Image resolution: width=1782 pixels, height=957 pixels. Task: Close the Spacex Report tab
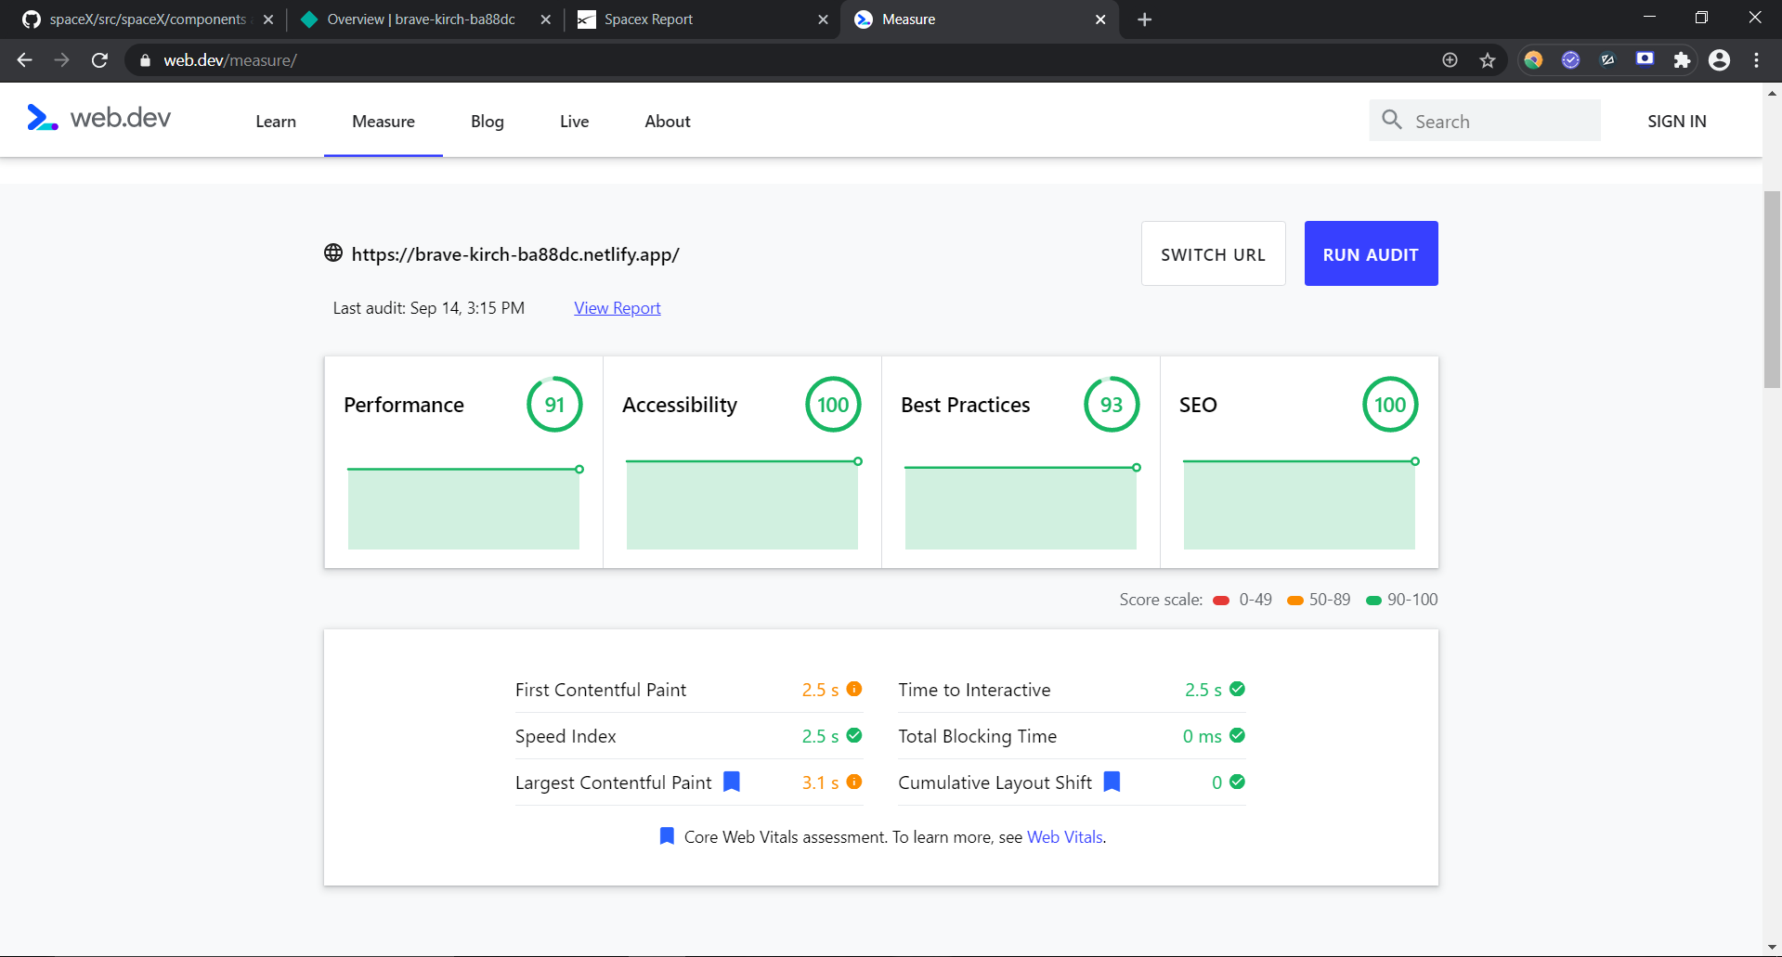pyautogui.click(x=823, y=19)
